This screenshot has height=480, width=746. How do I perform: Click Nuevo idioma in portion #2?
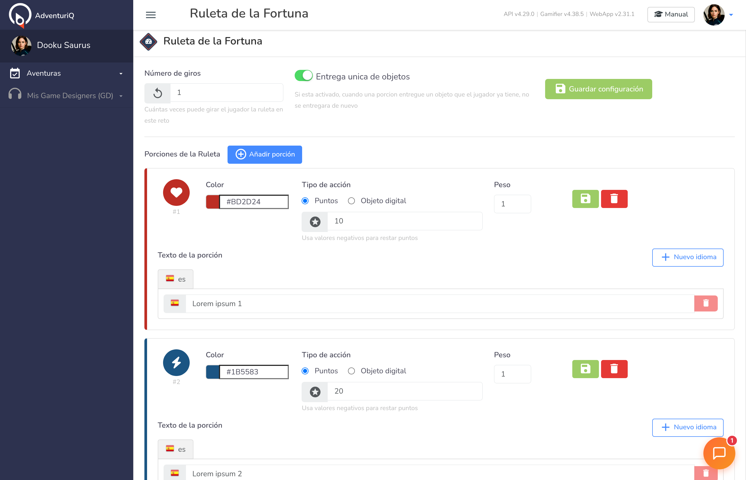point(688,427)
